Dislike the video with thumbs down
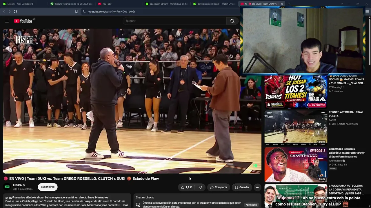Screen dimensions: 371x208 pos(200,187)
